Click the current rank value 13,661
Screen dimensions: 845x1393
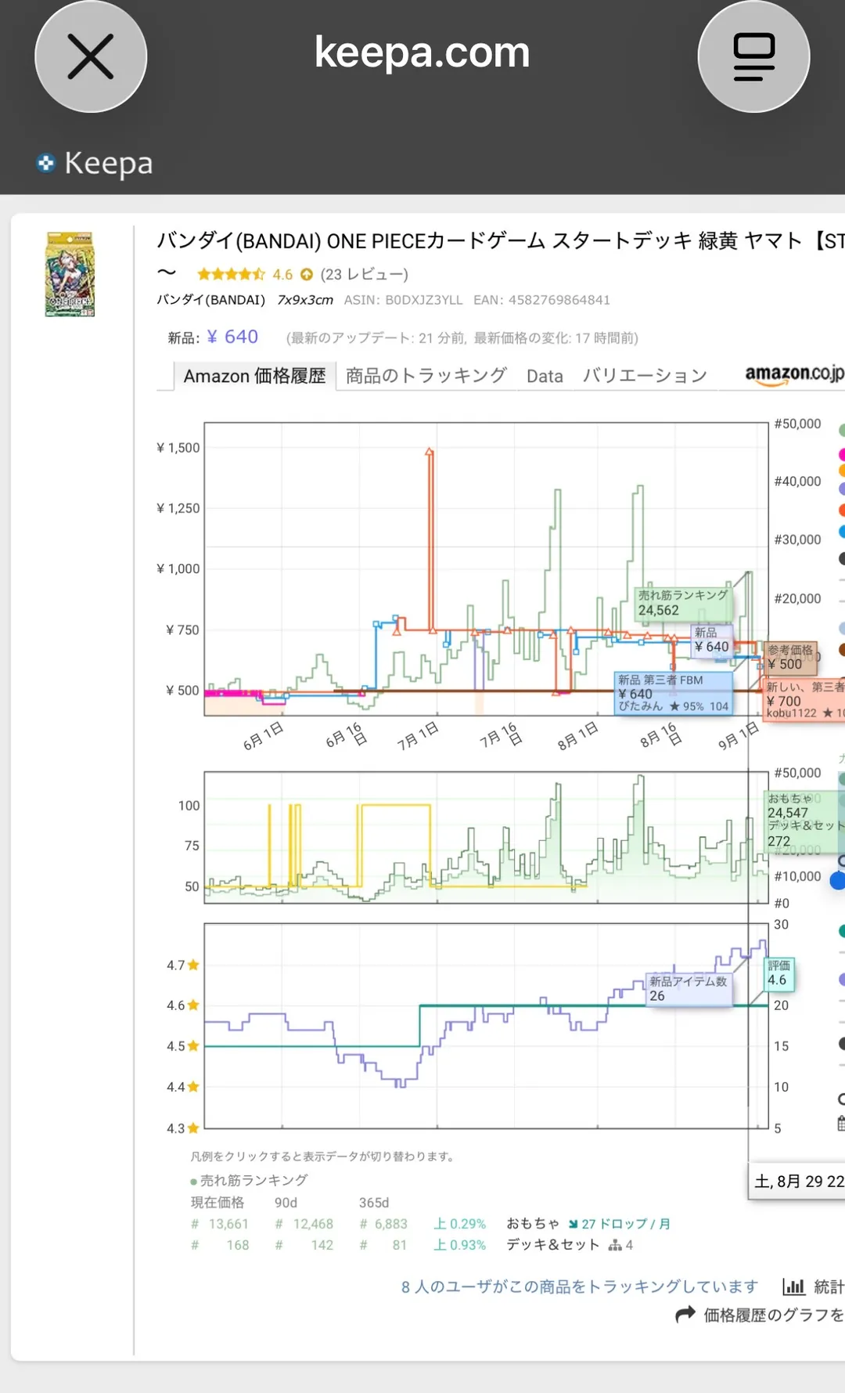click(228, 1224)
